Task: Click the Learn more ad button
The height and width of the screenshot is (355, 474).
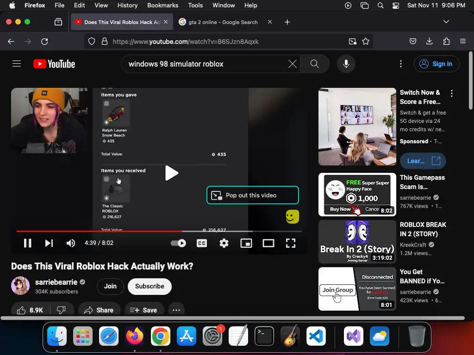Action: pos(423,161)
